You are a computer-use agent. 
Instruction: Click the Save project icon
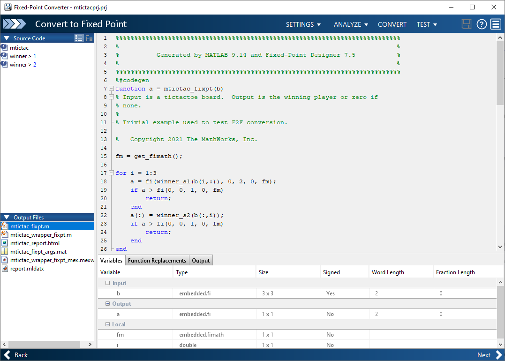coord(467,24)
